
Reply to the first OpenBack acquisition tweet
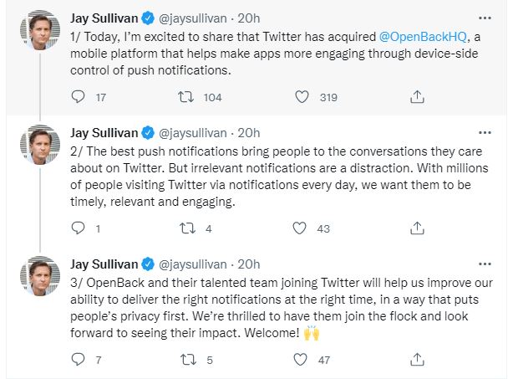tap(78, 97)
